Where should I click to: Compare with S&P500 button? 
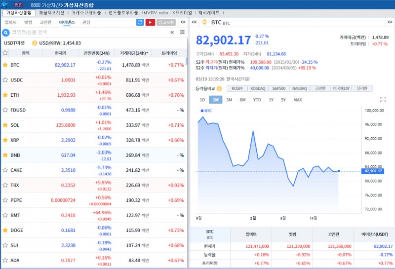[279, 88]
